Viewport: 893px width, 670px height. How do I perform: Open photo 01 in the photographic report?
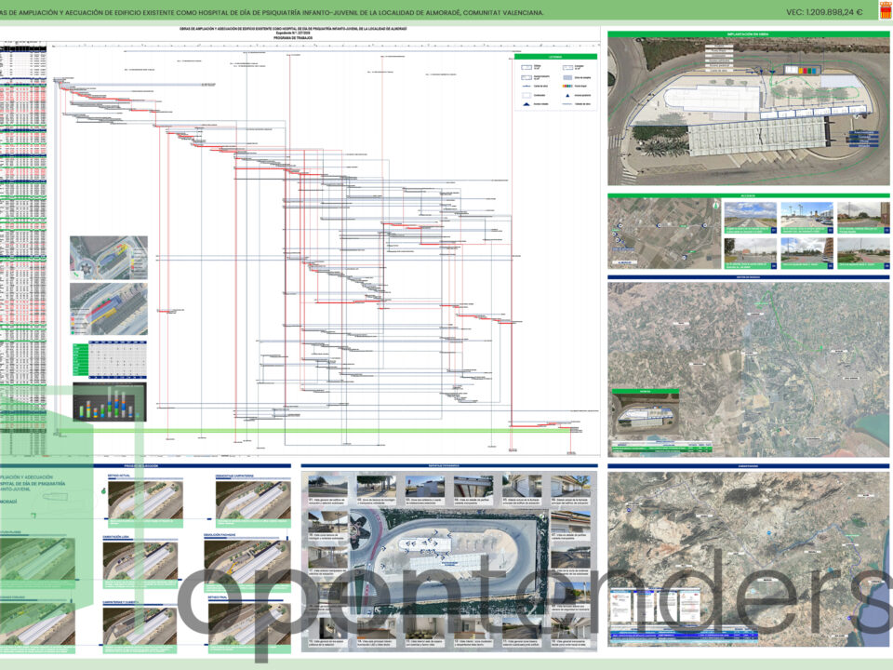coord(327,487)
